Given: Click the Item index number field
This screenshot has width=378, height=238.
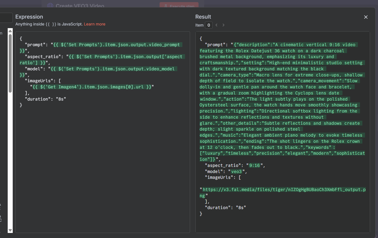Looking at the screenshot, I should [x=209, y=25].
